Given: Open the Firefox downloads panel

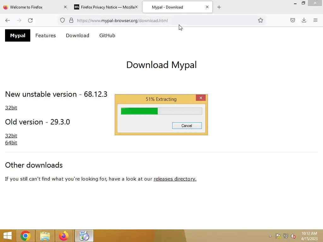Looking at the screenshot, I should (304, 20).
